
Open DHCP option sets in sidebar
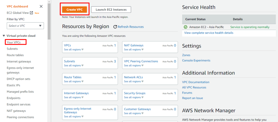18,79
